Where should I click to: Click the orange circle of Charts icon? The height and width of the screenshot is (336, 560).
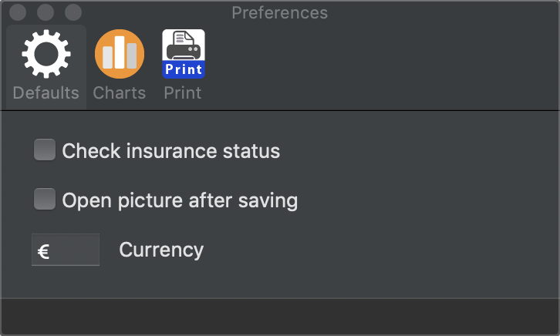click(x=120, y=54)
